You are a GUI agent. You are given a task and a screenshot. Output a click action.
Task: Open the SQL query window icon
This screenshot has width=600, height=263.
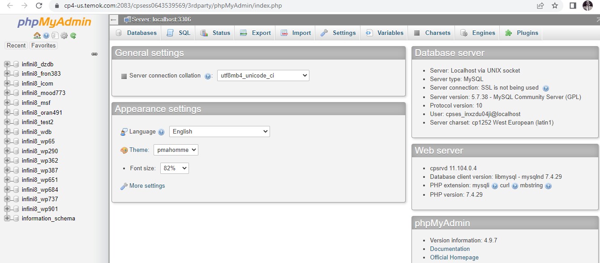(55, 35)
